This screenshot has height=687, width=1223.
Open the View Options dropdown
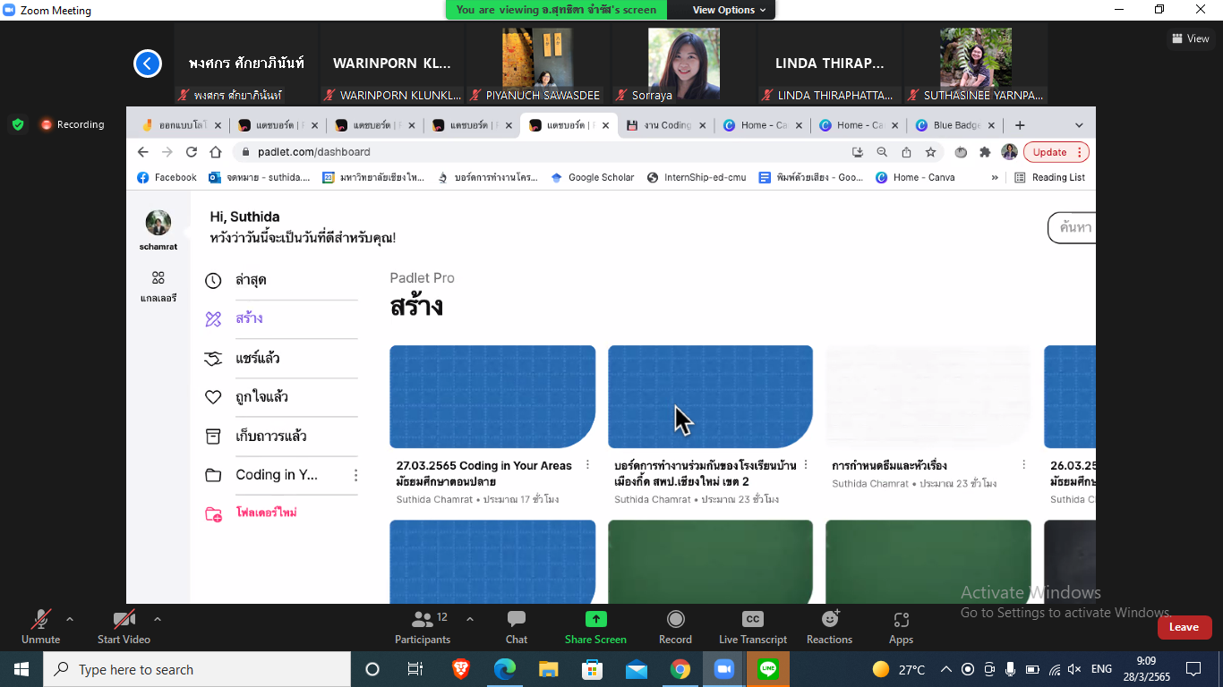tap(729, 10)
